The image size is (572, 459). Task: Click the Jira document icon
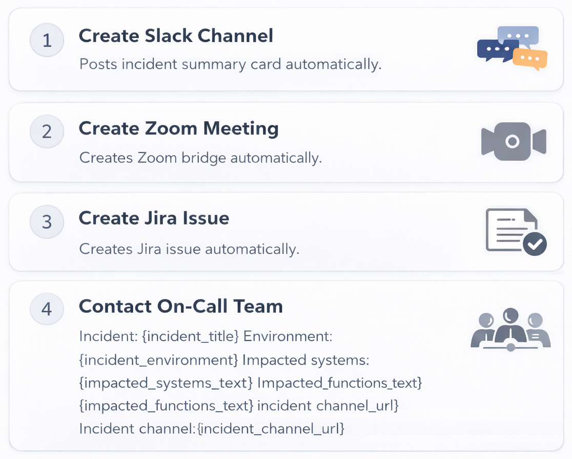(512, 230)
